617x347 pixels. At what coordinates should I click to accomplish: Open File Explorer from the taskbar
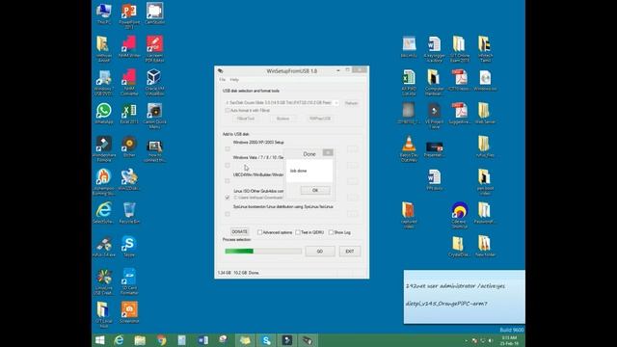[x=140, y=340]
